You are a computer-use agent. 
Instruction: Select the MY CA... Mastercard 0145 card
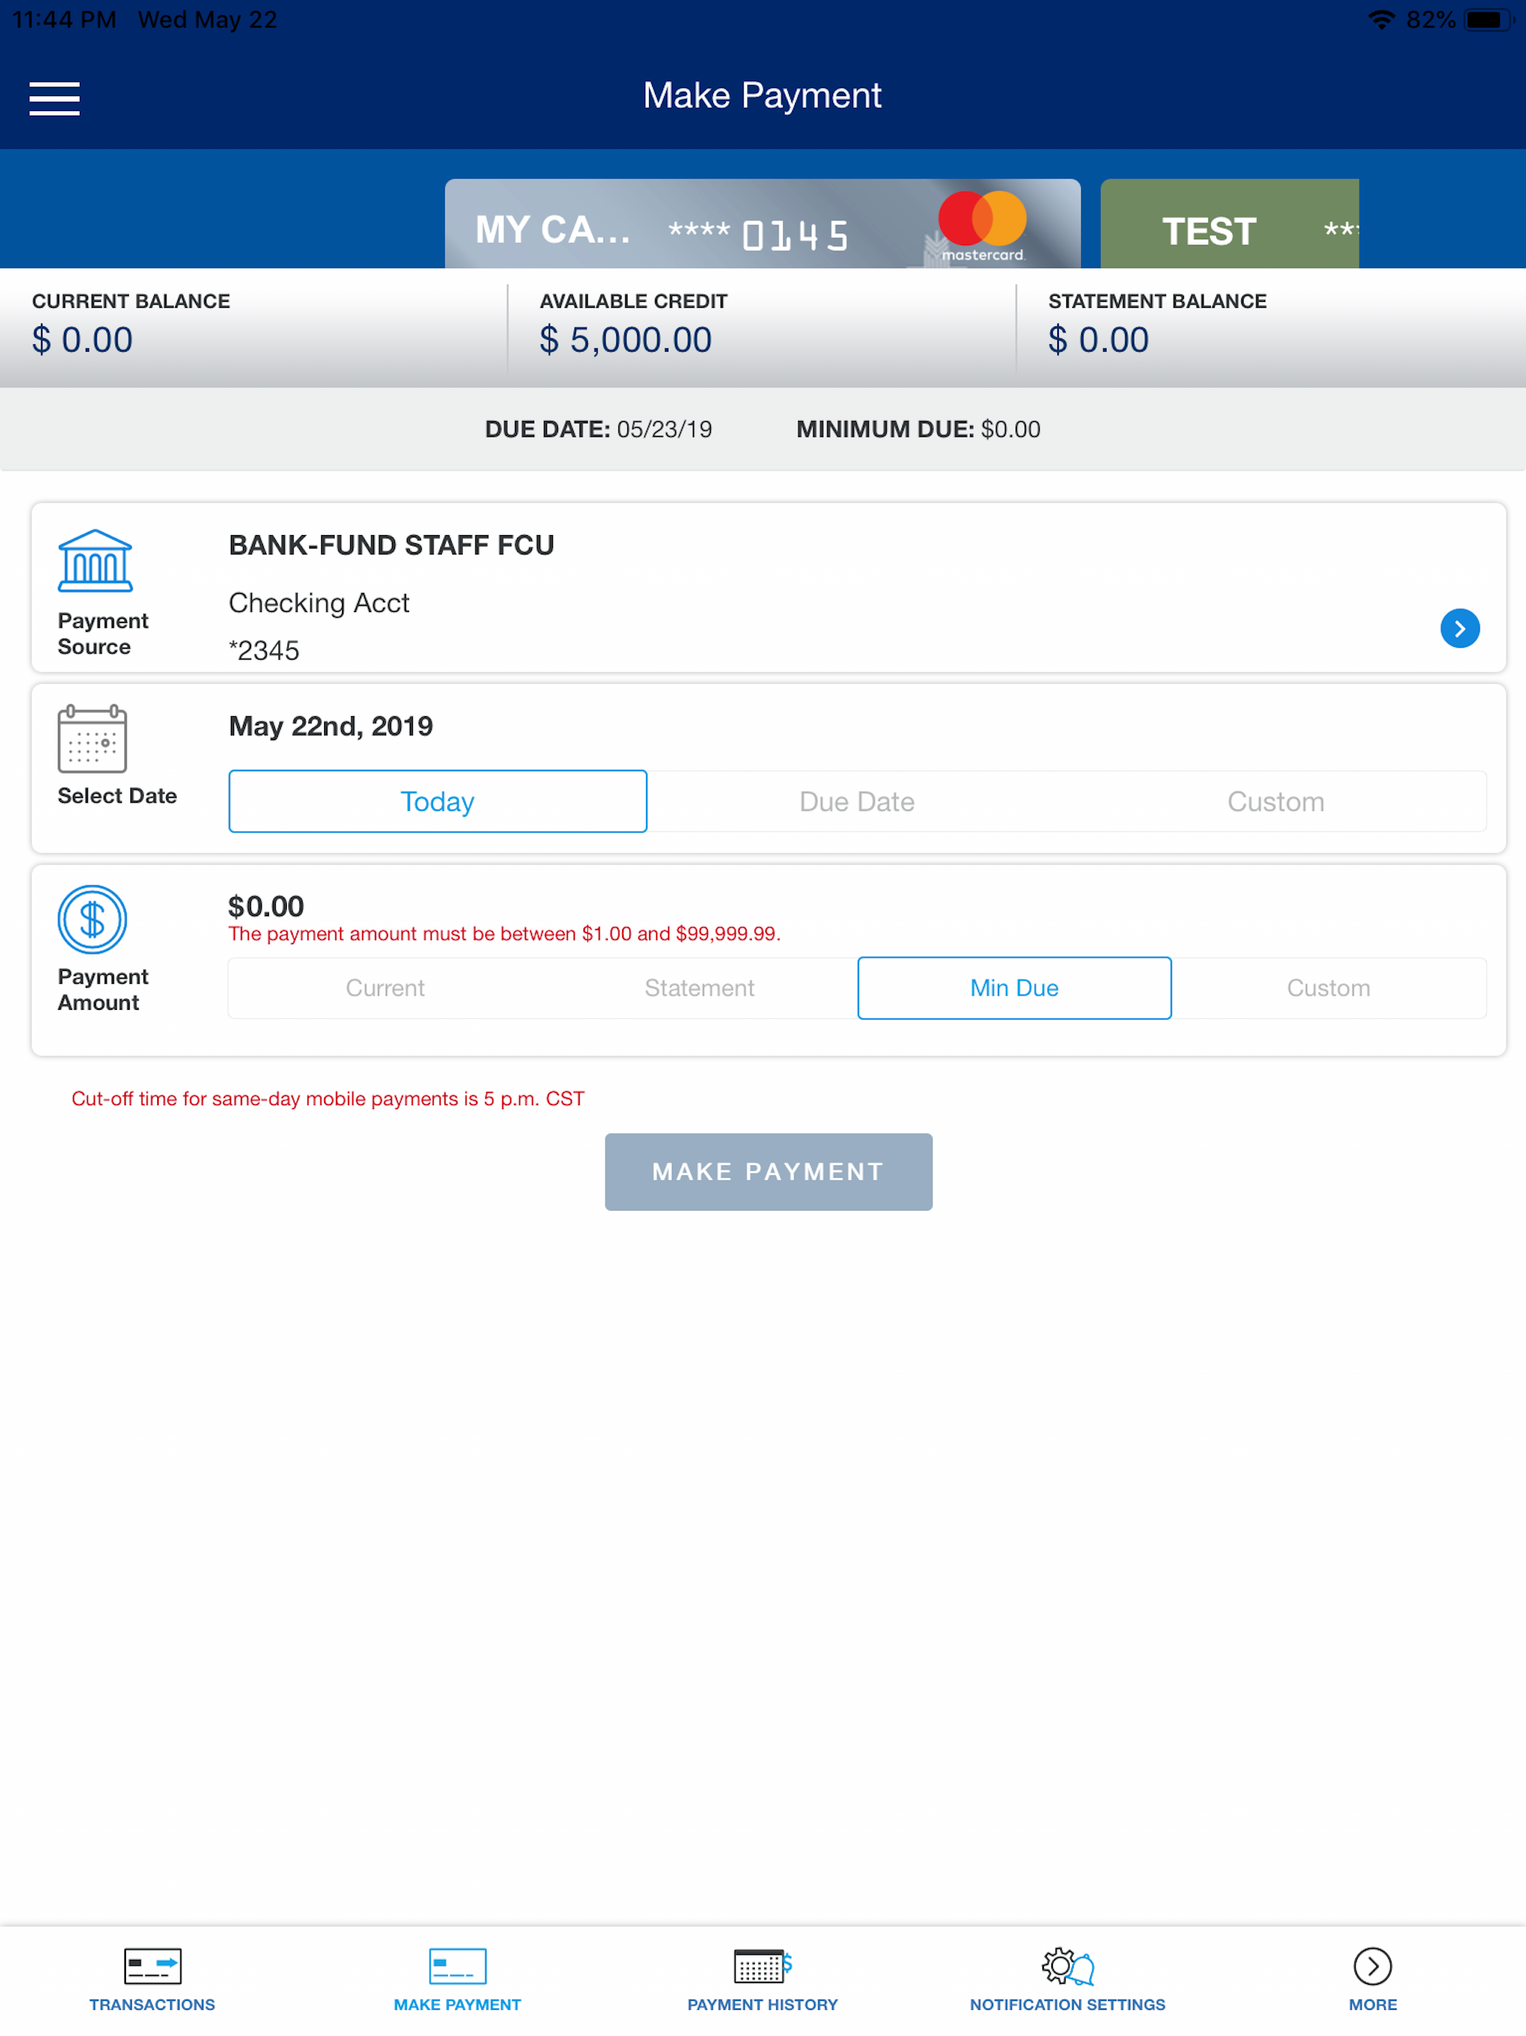click(762, 226)
